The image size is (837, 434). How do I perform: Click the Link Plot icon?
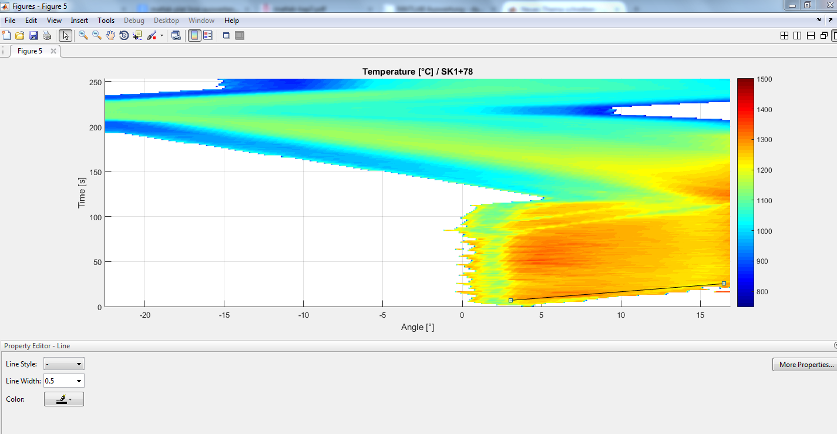(x=176, y=36)
